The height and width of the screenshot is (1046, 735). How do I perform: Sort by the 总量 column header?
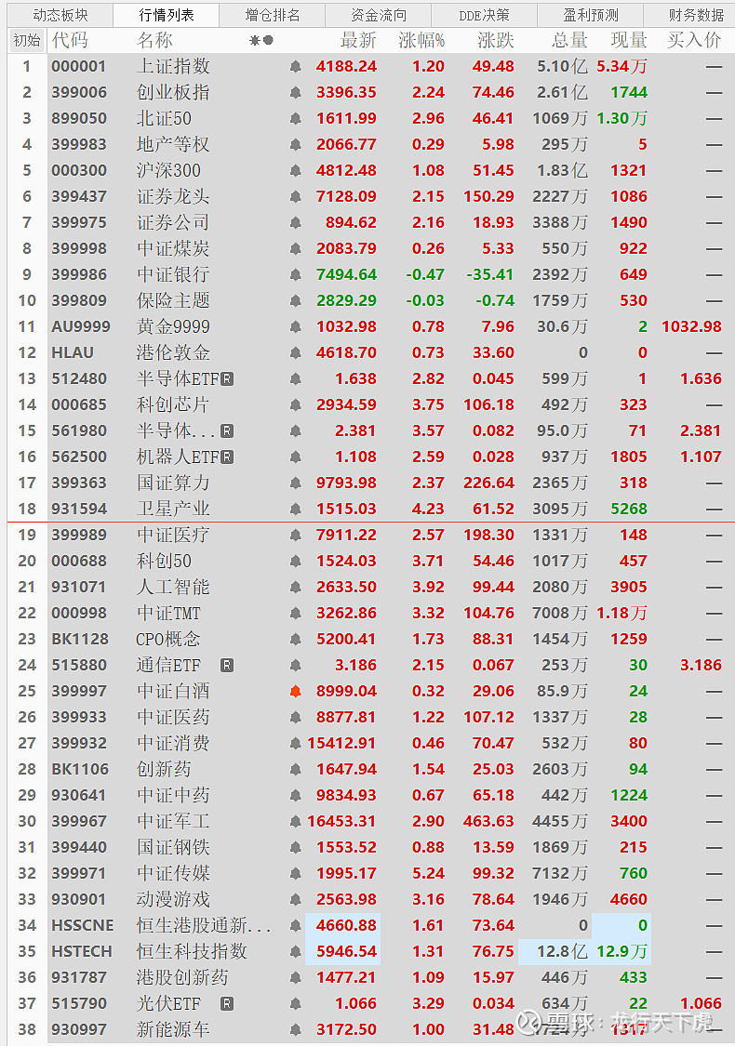coord(569,41)
